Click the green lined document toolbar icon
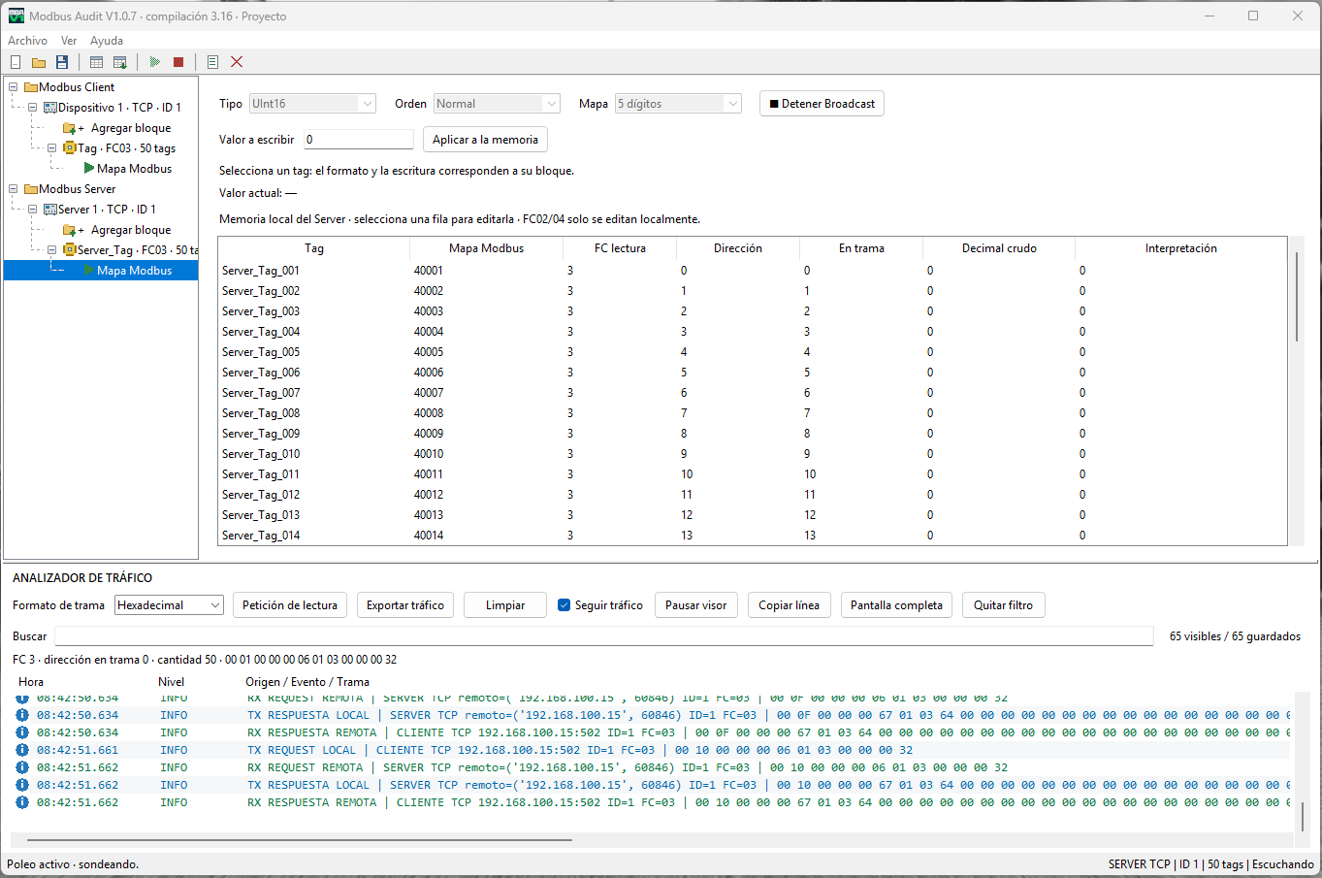This screenshot has width=1322, height=878. coord(213,62)
